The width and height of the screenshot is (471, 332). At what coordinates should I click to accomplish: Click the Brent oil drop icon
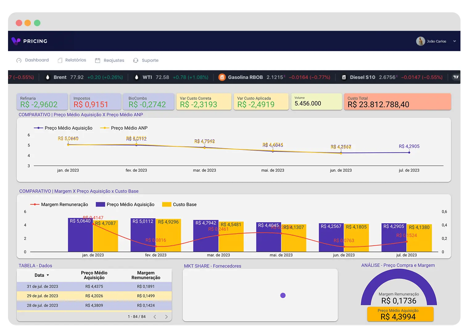pos(48,77)
